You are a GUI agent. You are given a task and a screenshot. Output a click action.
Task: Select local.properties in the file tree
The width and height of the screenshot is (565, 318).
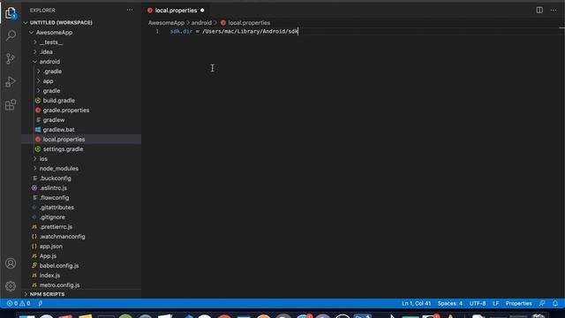64,140
